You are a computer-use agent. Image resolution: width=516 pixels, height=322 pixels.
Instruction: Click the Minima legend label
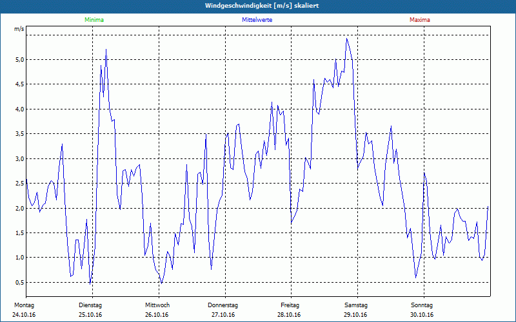point(94,20)
